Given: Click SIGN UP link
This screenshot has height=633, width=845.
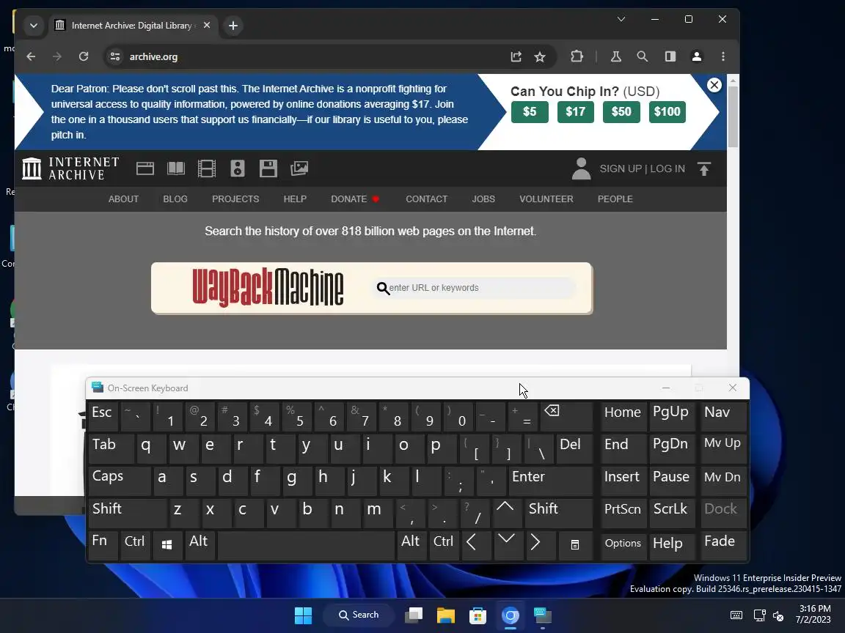Looking at the screenshot, I should point(621,169).
